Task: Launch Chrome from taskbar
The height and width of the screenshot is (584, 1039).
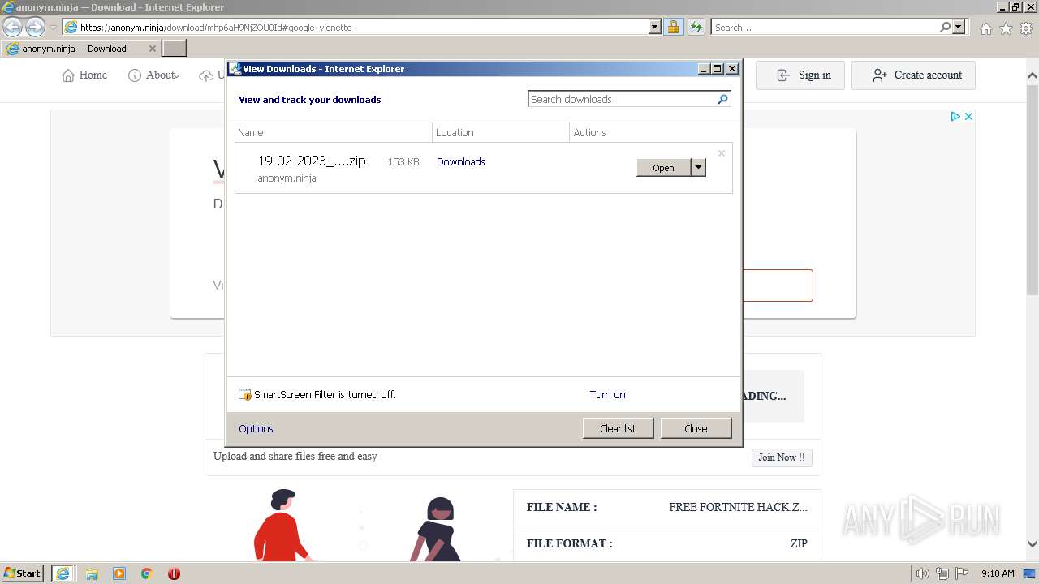Action: point(147,573)
